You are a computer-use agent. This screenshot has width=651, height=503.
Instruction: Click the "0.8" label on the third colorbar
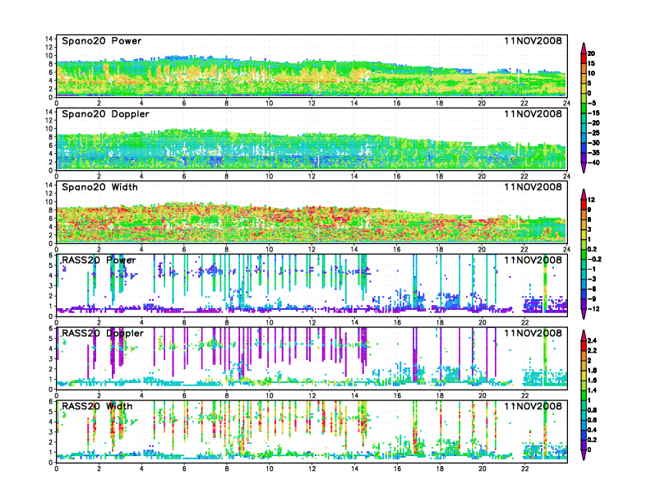[x=593, y=410]
